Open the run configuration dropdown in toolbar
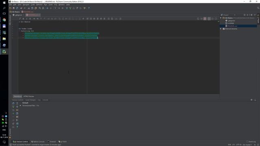Viewport: 260px width, 146px height. [55, 8]
